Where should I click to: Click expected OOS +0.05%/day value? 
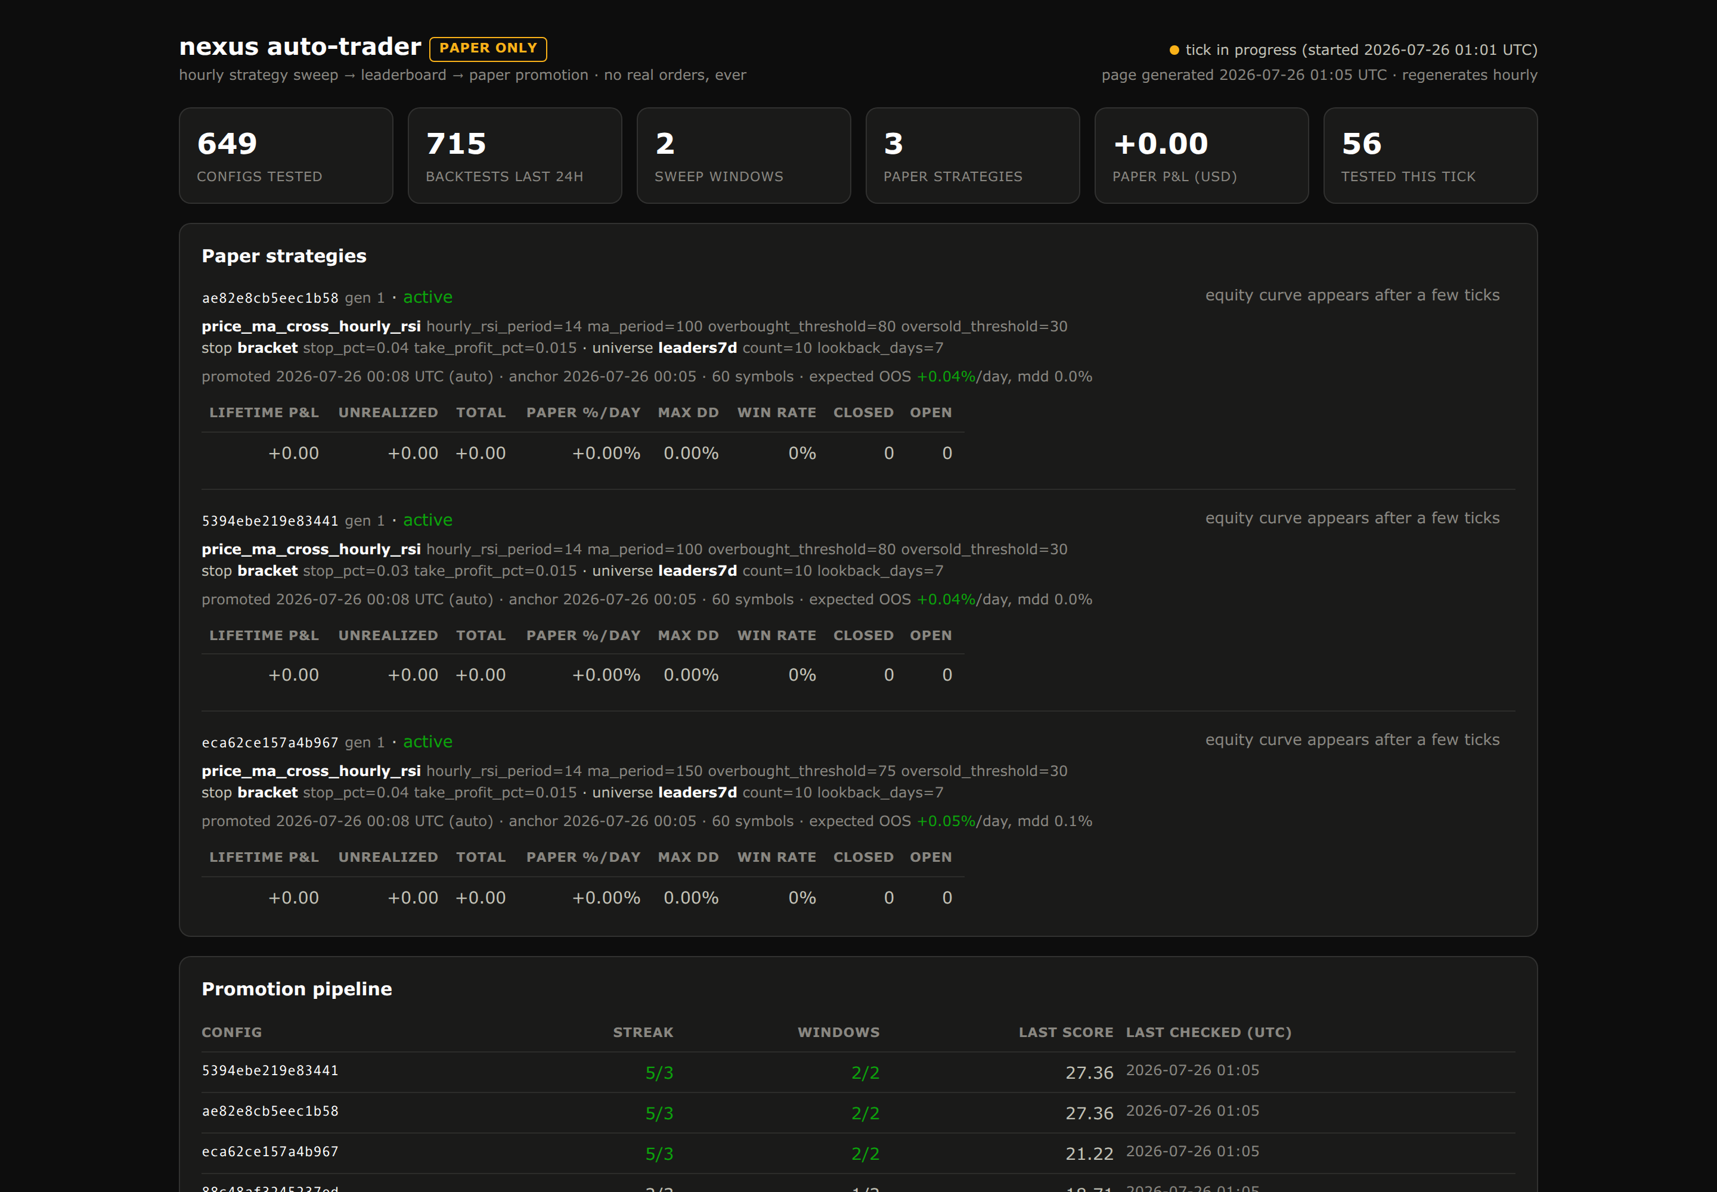[x=946, y=821]
